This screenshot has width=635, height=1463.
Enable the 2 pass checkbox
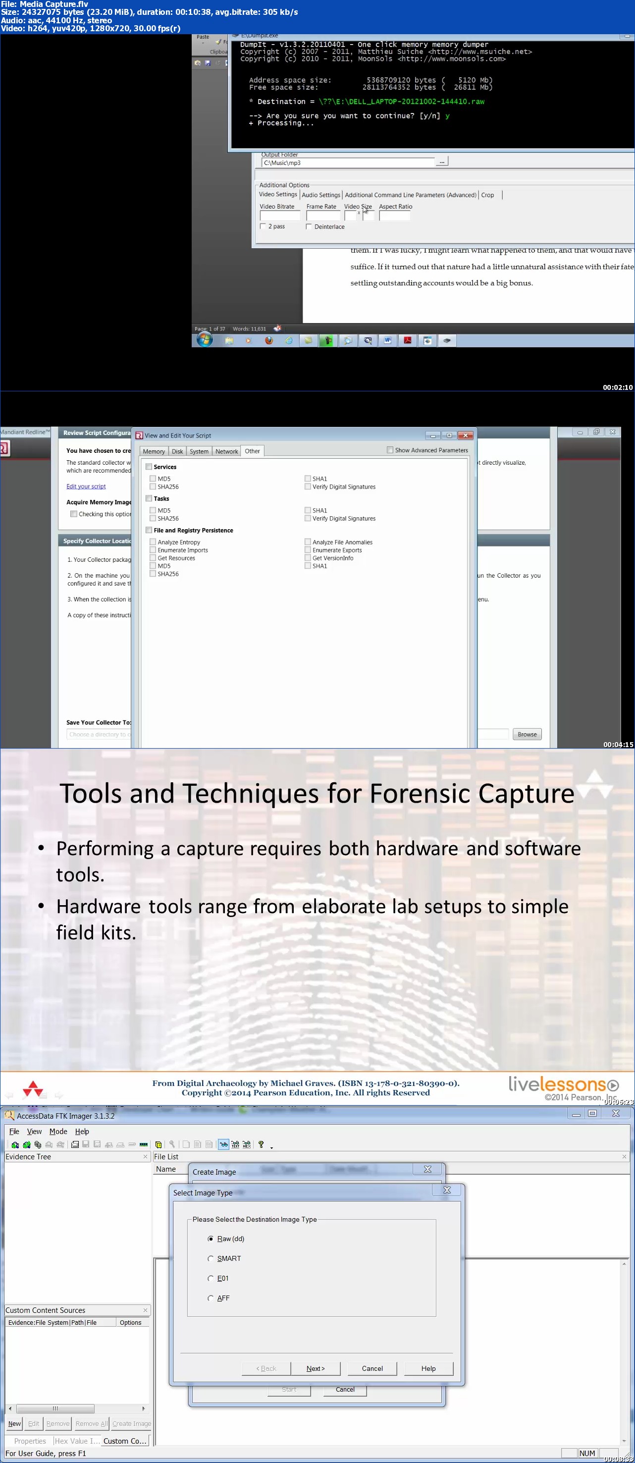(263, 226)
